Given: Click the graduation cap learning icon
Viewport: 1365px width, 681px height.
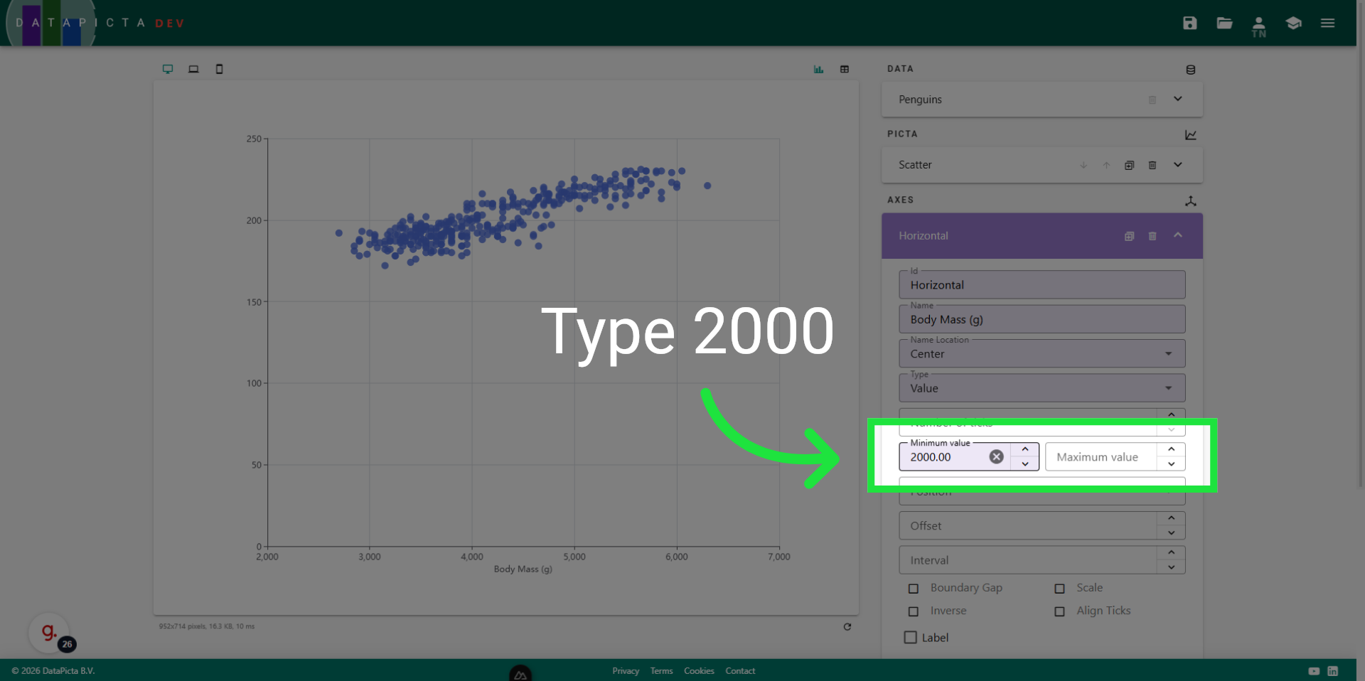Looking at the screenshot, I should coord(1293,23).
